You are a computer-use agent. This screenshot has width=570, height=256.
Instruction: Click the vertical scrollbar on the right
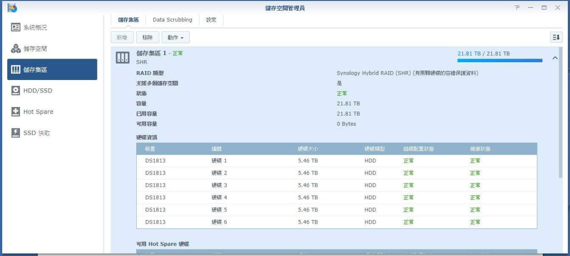coord(560,111)
